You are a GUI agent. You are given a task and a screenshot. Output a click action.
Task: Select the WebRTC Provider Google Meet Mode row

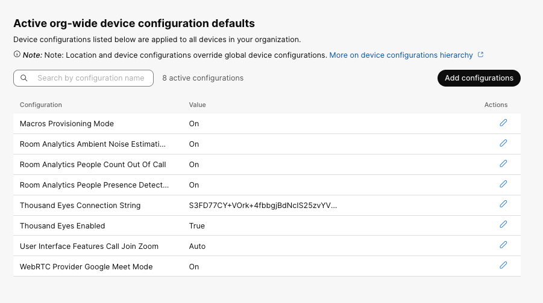86,267
